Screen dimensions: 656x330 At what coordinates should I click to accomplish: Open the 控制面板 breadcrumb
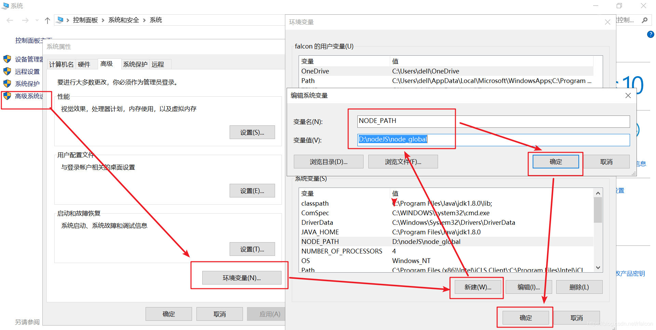tap(85, 20)
